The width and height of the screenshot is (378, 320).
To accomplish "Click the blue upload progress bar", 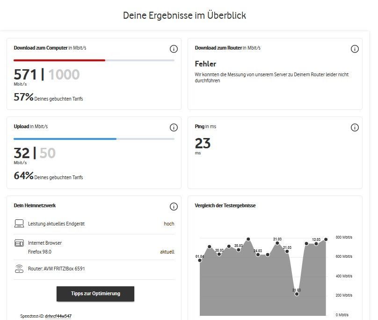I will coord(65,139).
